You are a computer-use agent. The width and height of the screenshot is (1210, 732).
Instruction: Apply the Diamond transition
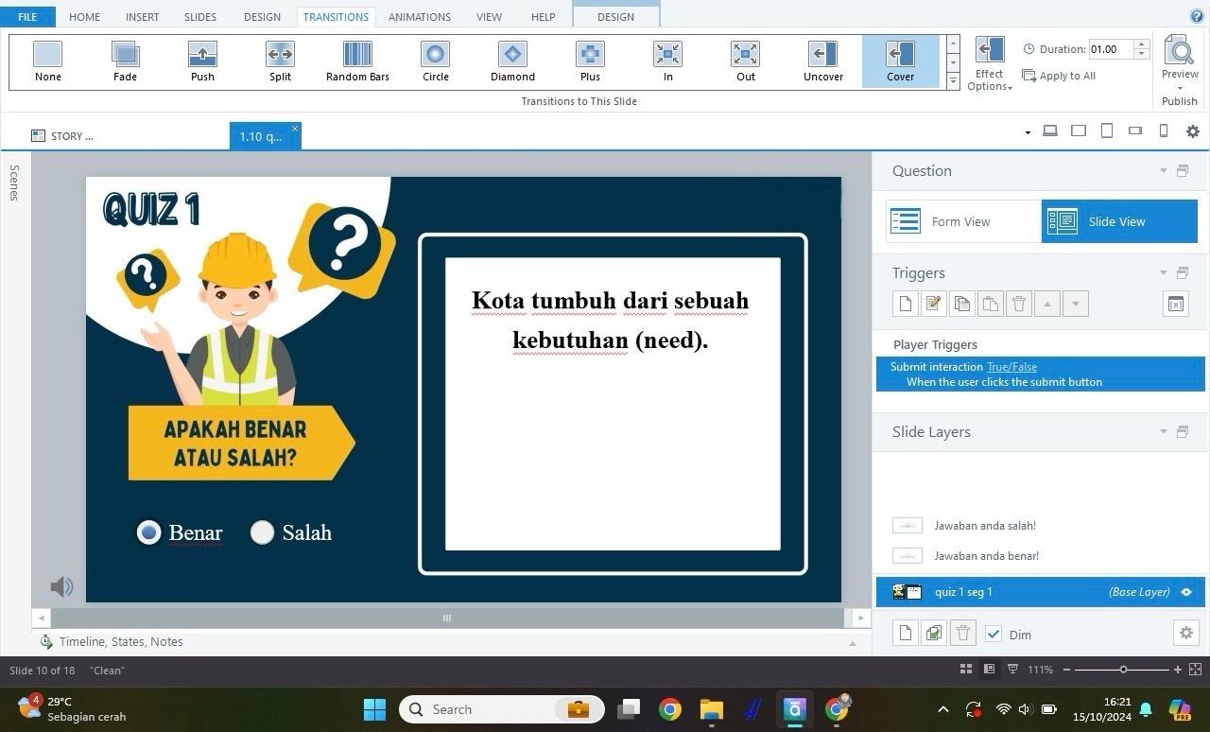click(x=512, y=61)
